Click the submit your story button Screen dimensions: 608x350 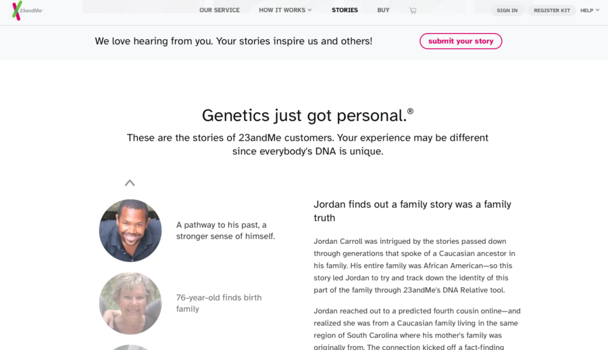point(461,41)
